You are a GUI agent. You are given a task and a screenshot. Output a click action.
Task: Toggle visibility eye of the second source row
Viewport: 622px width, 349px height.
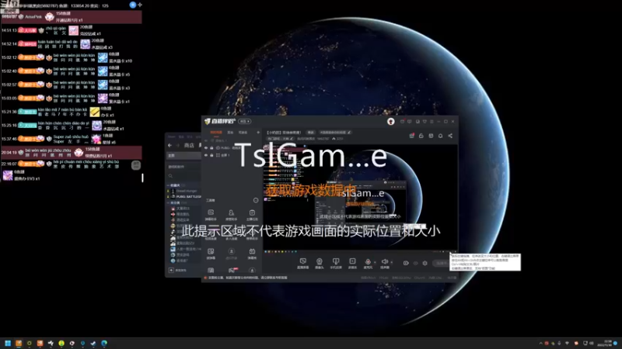(x=206, y=155)
